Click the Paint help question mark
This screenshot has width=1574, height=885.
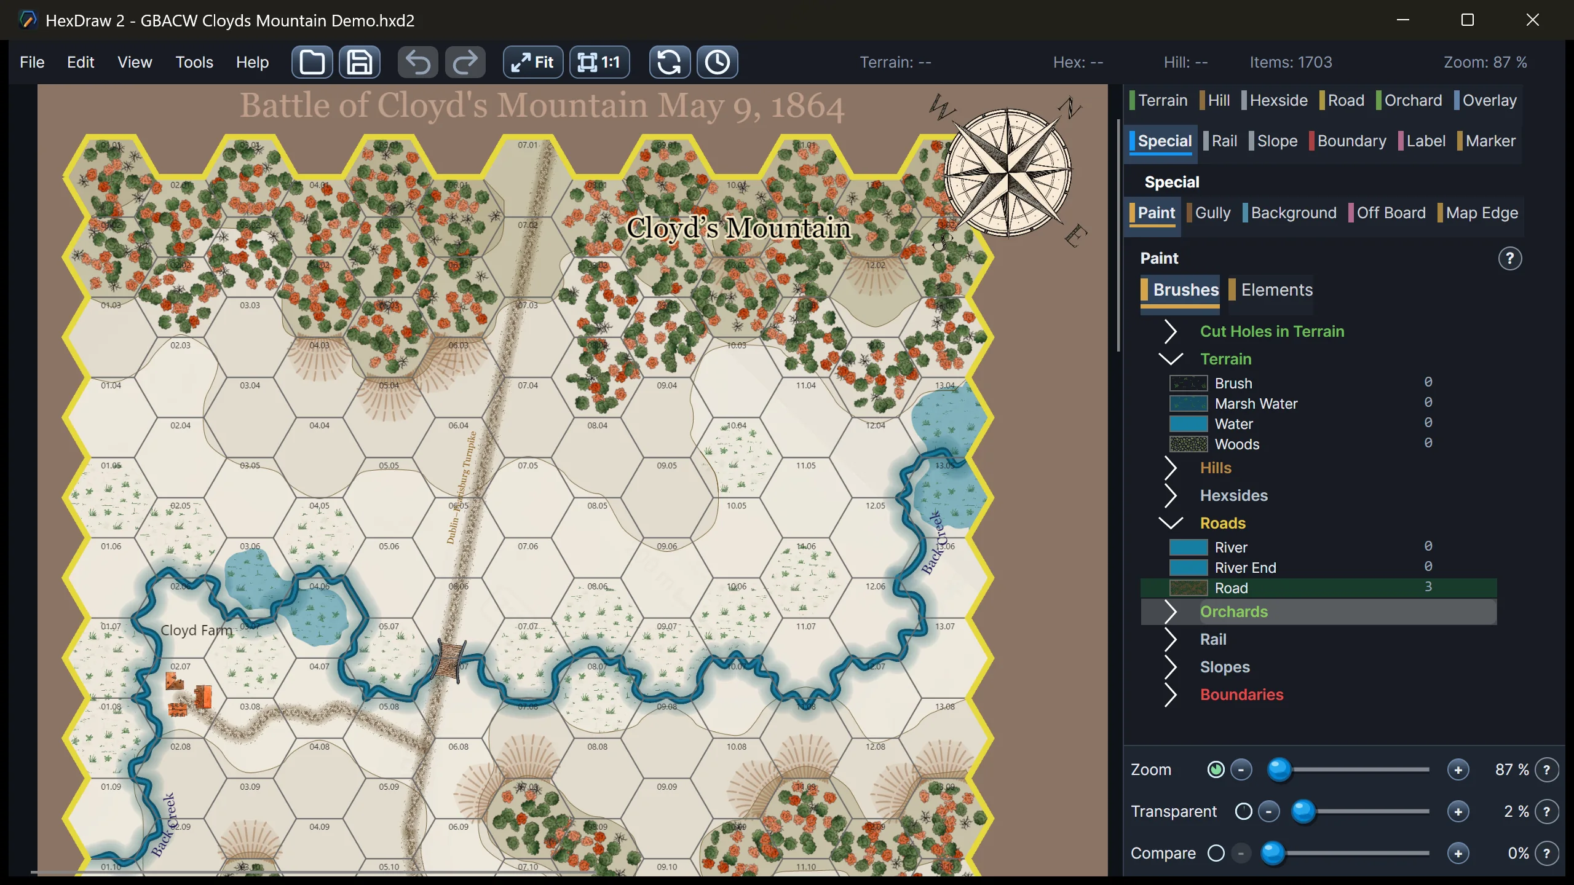(x=1510, y=259)
